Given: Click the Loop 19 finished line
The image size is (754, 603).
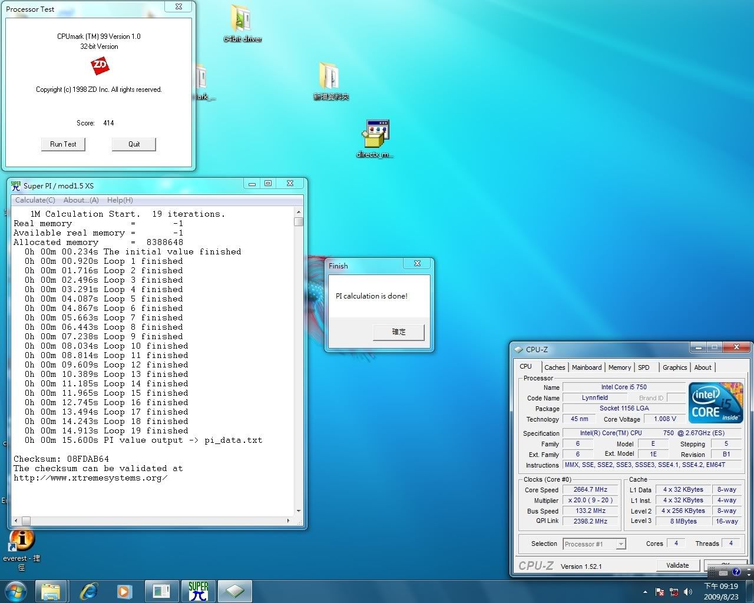Looking at the screenshot, I should pyautogui.click(x=106, y=430).
